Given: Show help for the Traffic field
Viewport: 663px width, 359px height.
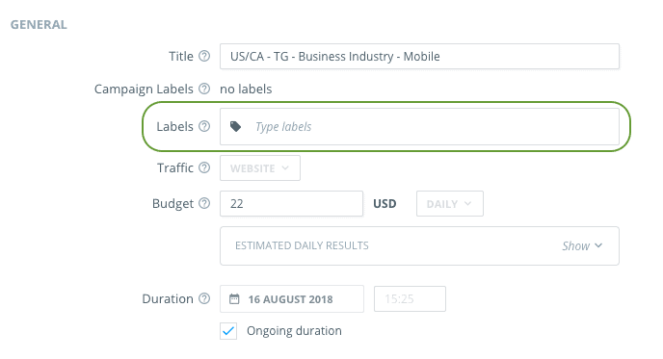Looking at the screenshot, I should click(x=204, y=167).
